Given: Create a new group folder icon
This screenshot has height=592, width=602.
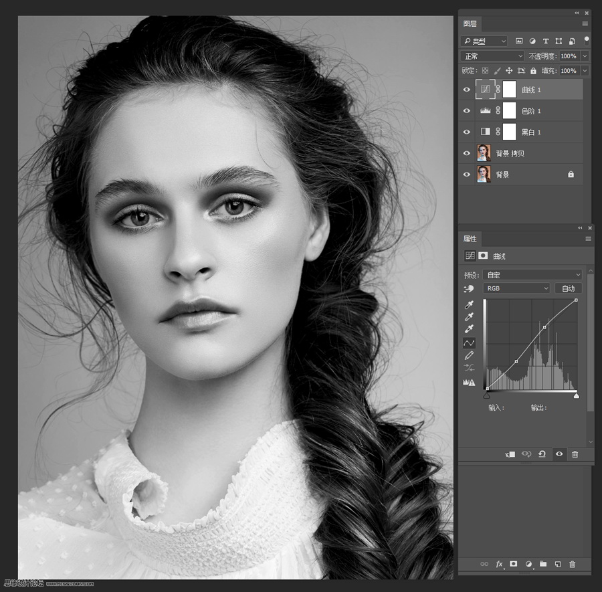Looking at the screenshot, I should [x=543, y=564].
